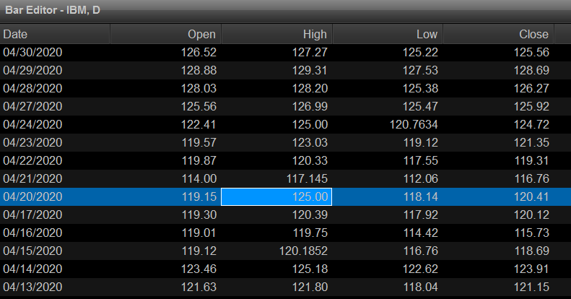
Task: Click Open value 114.00
Action: pyautogui.click(x=199, y=178)
